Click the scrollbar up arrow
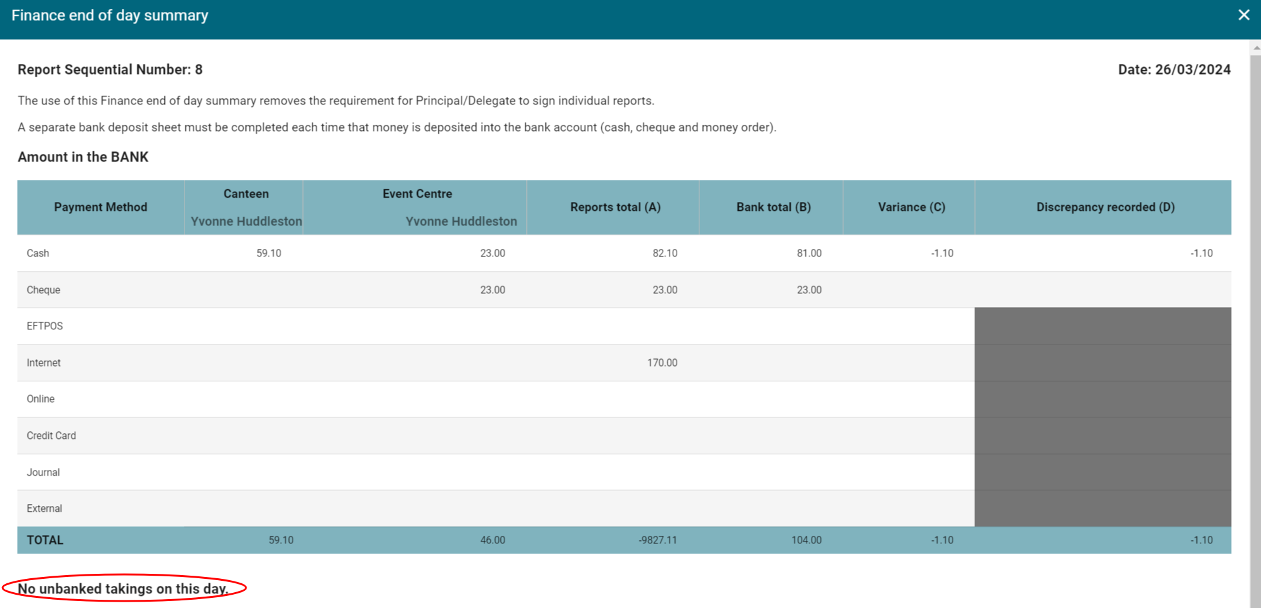Image resolution: width=1261 pixels, height=608 pixels. pos(1255,48)
